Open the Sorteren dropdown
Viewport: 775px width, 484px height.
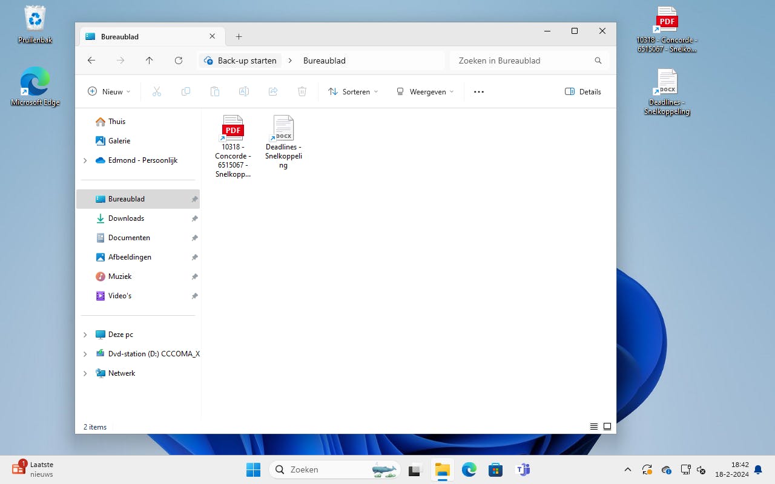tap(353, 91)
